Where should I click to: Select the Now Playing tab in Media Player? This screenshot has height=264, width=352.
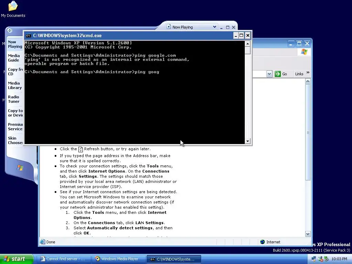coord(15,44)
